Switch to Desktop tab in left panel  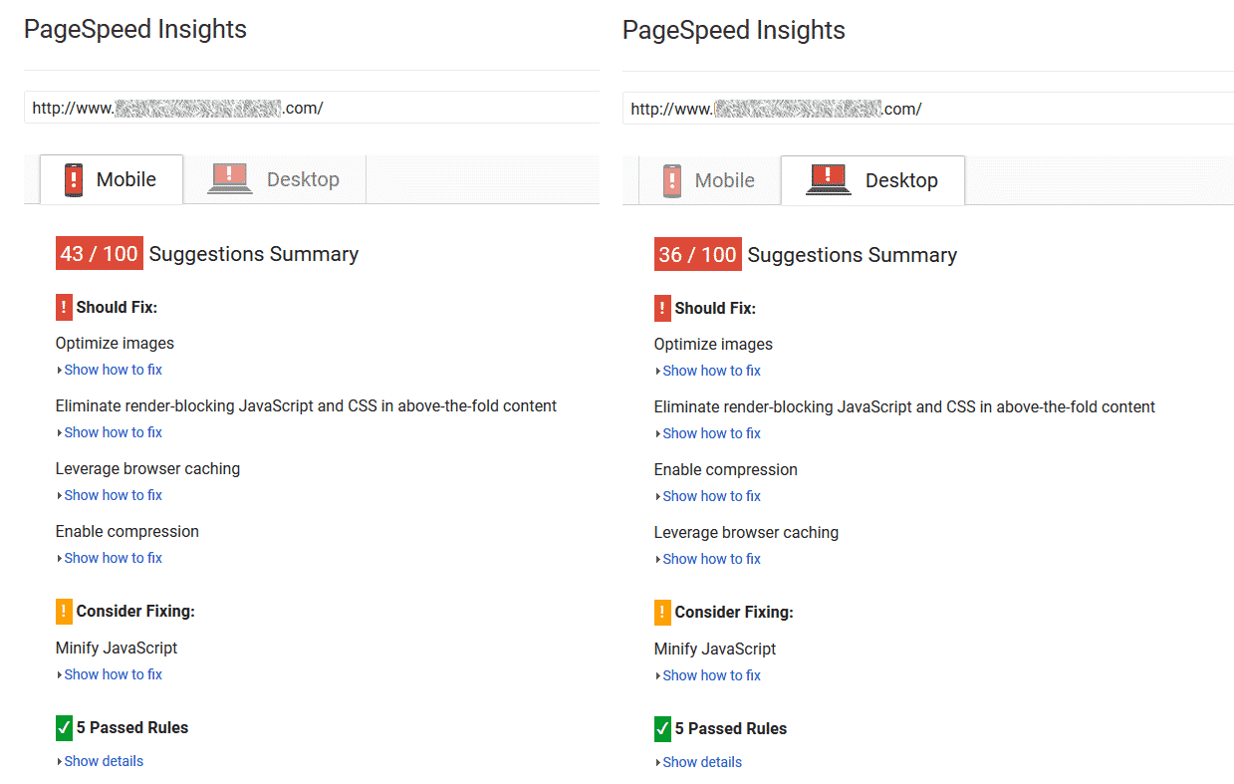(x=275, y=179)
